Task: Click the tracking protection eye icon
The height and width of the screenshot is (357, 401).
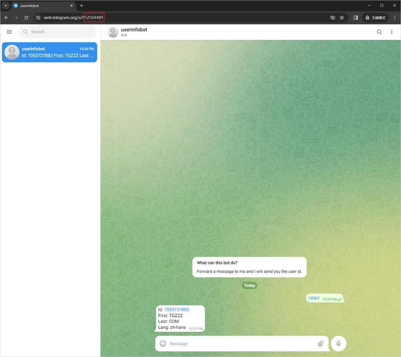Action: [x=332, y=18]
